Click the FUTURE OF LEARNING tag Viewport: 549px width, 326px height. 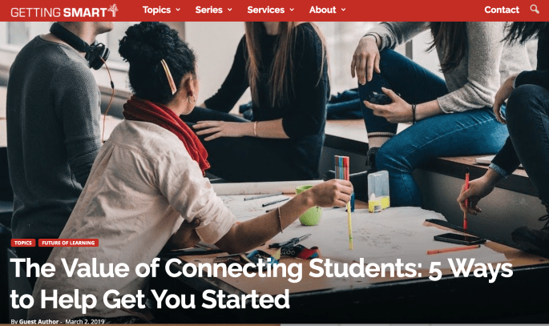click(68, 243)
